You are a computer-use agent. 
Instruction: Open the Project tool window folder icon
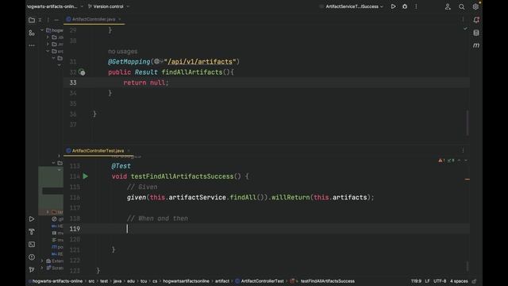point(32,20)
